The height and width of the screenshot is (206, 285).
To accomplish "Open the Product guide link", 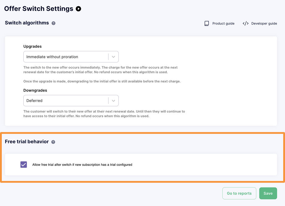I will [x=223, y=23].
